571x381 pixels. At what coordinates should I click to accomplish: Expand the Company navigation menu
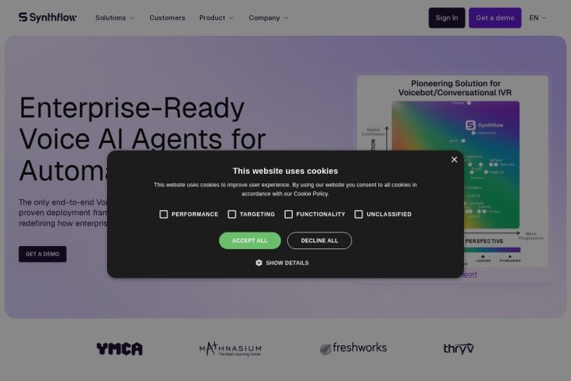(x=268, y=17)
